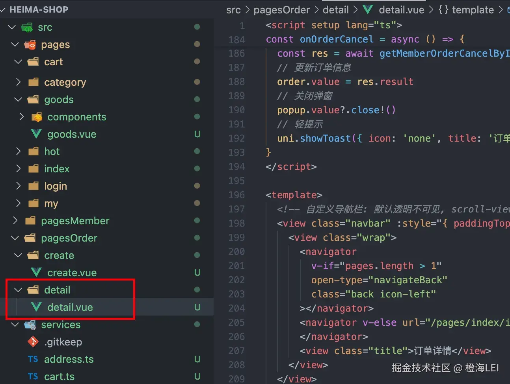
Task: Click the Vue icon in breadcrumb
Action: (x=367, y=10)
